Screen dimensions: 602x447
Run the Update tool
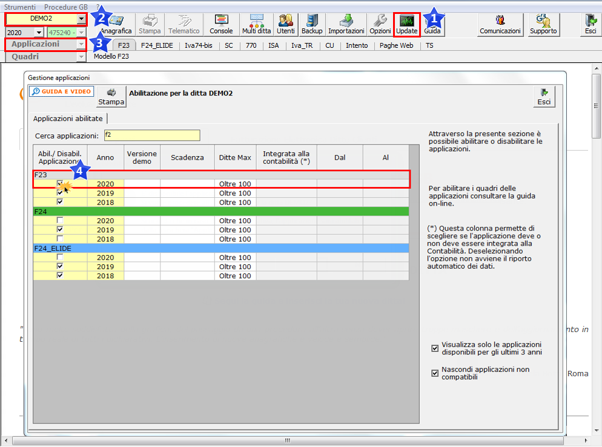tap(407, 25)
